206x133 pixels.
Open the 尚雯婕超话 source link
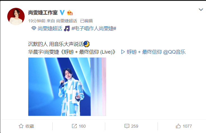[x=67, y=21]
